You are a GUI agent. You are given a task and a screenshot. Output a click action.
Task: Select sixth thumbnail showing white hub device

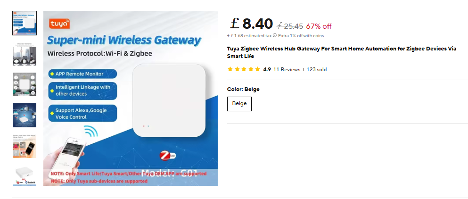pos(25,176)
